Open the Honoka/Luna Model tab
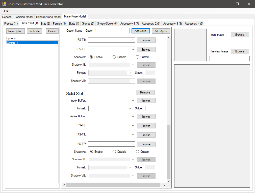This screenshot has height=193, width=255. (x=48, y=17)
